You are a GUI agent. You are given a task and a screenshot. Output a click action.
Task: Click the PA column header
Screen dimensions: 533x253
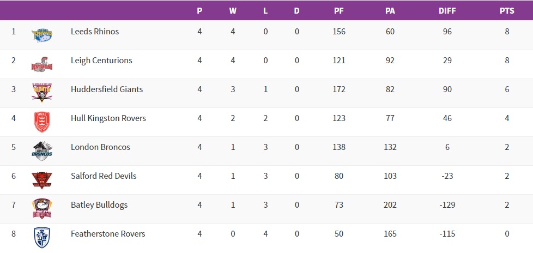390,11
